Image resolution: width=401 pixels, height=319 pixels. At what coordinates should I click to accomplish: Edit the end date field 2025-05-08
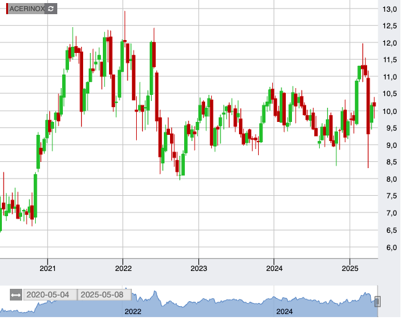[x=104, y=295]
